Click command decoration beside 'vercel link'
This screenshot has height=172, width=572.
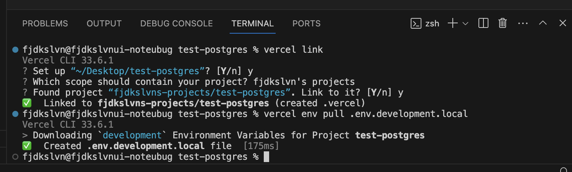(x=15, y=50)
